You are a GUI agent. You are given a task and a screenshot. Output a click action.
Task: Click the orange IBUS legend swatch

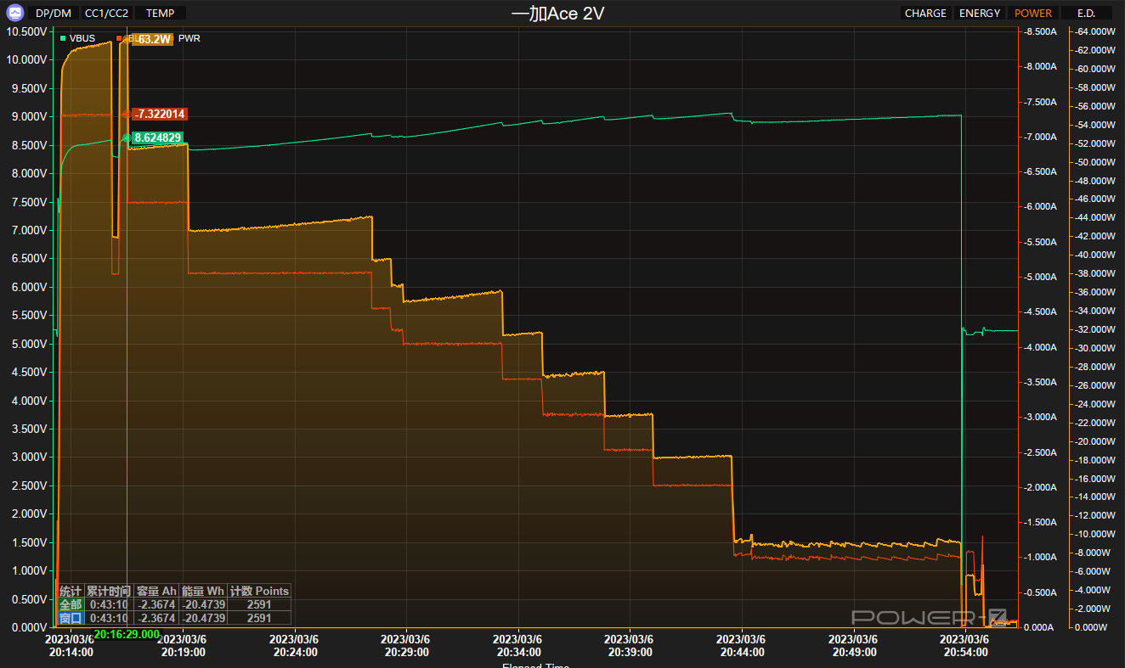coord(119,38)
